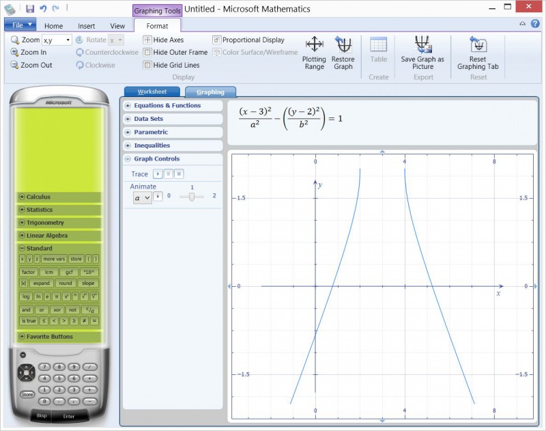
Task: Click the Animate parameter slider
Action: (192, 197)
